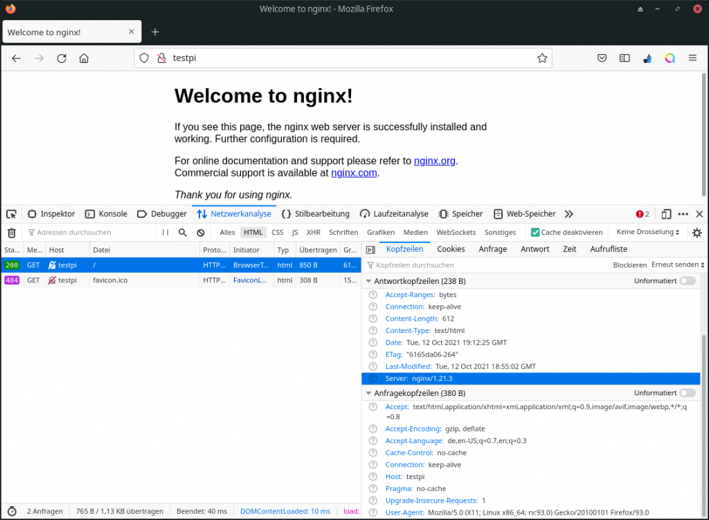
Task: Go to the Firefox home page
Action: [x=84, y=58]
